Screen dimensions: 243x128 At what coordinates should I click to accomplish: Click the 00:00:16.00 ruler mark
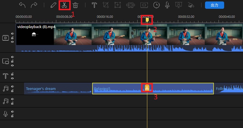click(x=105, y=17)
